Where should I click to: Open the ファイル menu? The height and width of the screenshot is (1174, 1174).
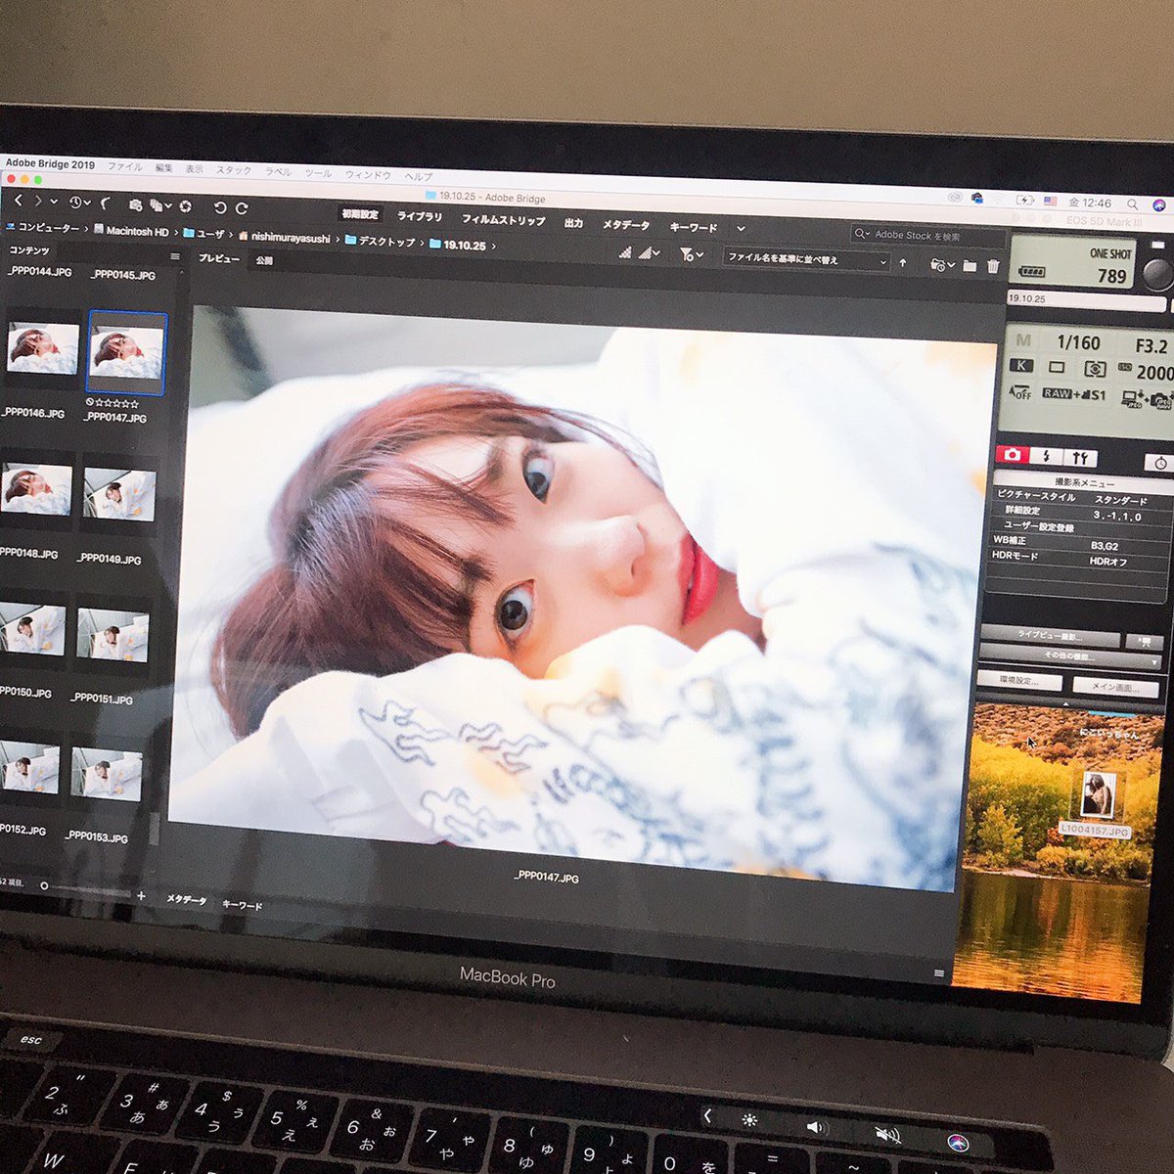[124, 167]
